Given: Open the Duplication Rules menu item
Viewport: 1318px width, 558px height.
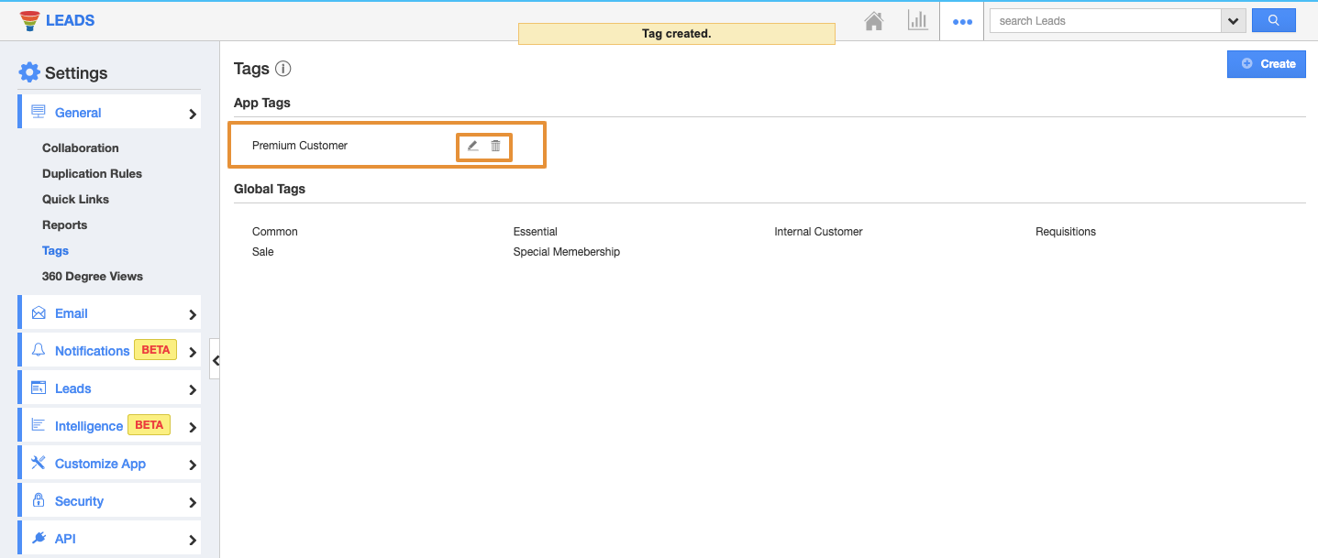Looking at the screenshot, I should pyautogui.click(x=92, y=173).
